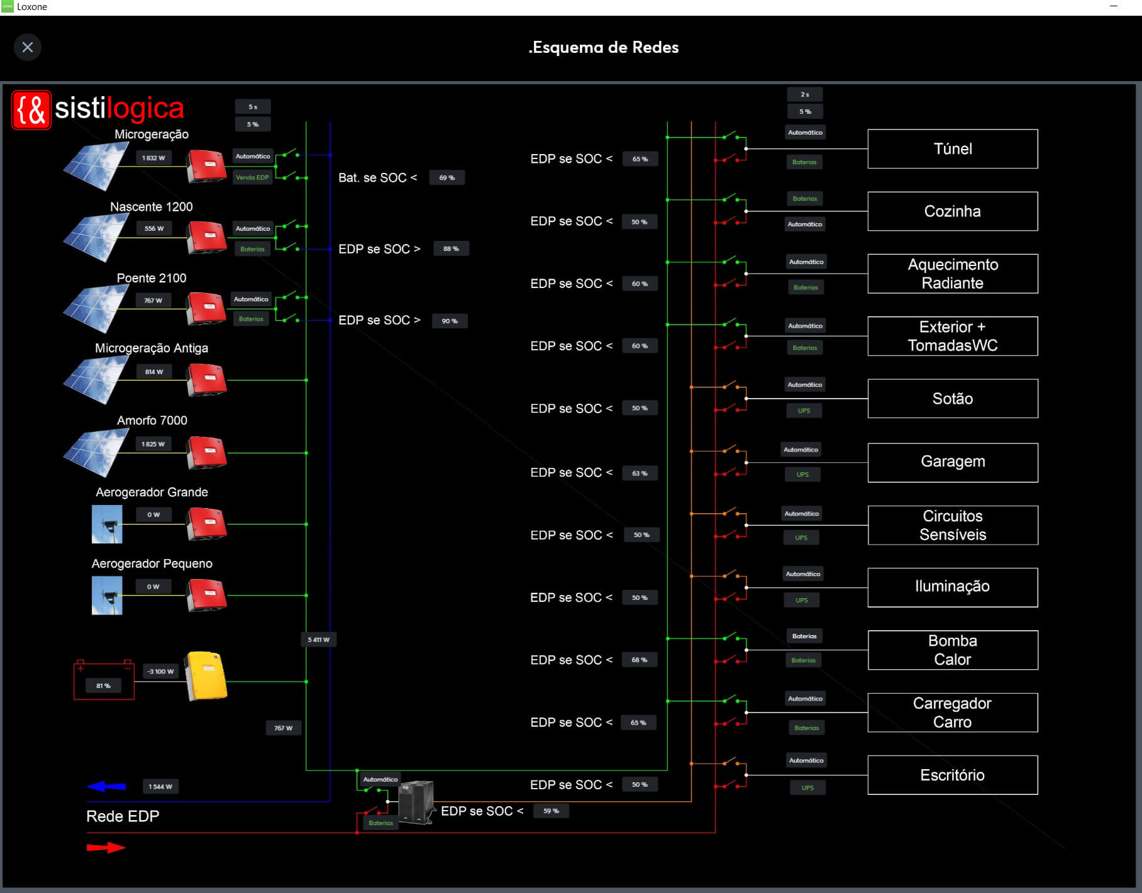Image resolution: width=1142 pixels, height=893 pixels.
Task: Toggle Venda EDP for Microgeração
Action: pyautogui.click(x=252, y=177)
